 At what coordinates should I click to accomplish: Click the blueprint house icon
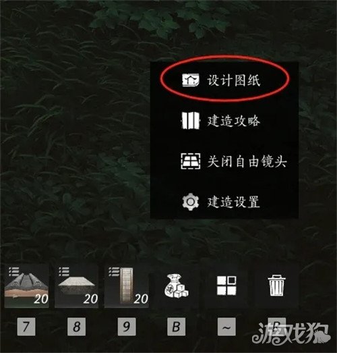pyautogui.click(x=191, y=80)
